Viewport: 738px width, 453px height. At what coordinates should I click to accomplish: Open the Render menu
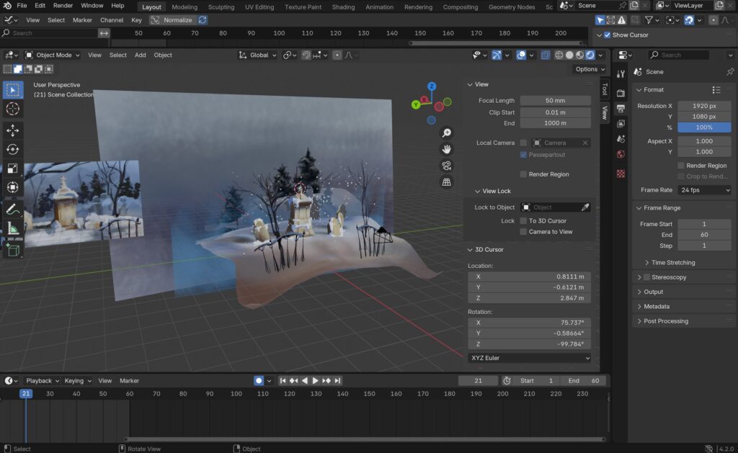[63, 6]
